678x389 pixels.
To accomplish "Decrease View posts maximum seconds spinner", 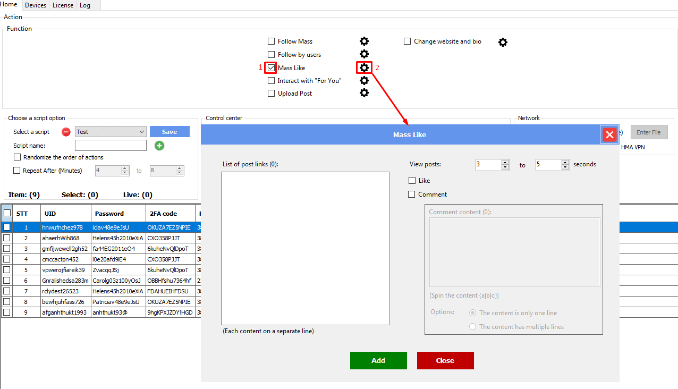I will (x=565, y=167).
